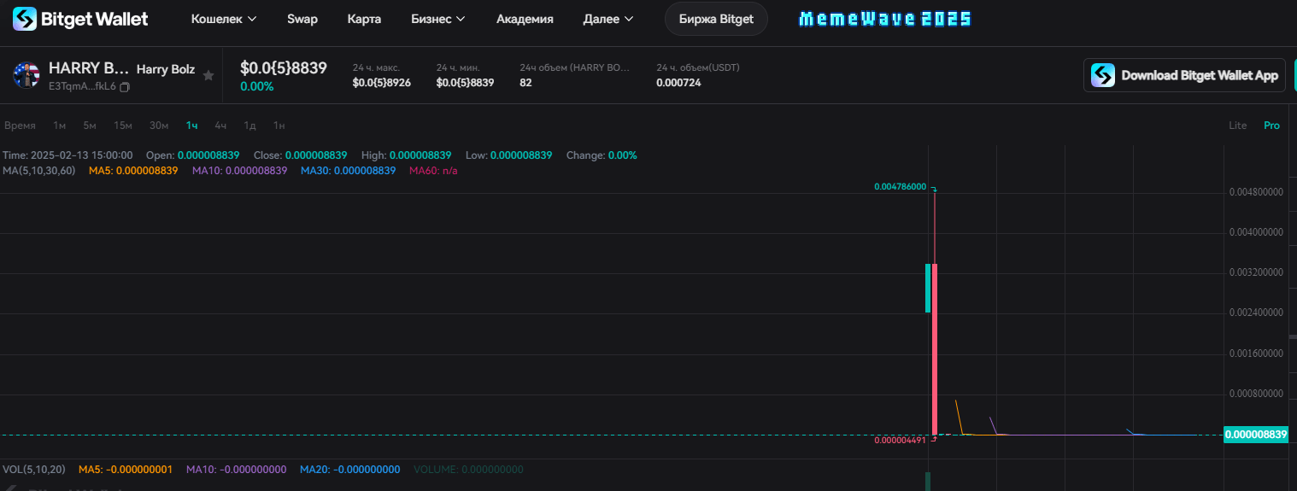Screen dimensions: 1297x491
Task: Click the Harry Bolz token avatar
Action: 26,75
